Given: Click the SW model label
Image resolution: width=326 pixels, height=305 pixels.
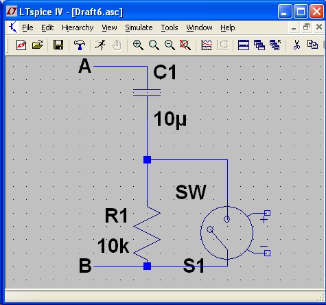Looking at the screenshot, I should [x=191, y=192].
